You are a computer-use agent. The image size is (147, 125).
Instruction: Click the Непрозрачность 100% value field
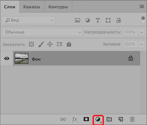pos(130,32)
